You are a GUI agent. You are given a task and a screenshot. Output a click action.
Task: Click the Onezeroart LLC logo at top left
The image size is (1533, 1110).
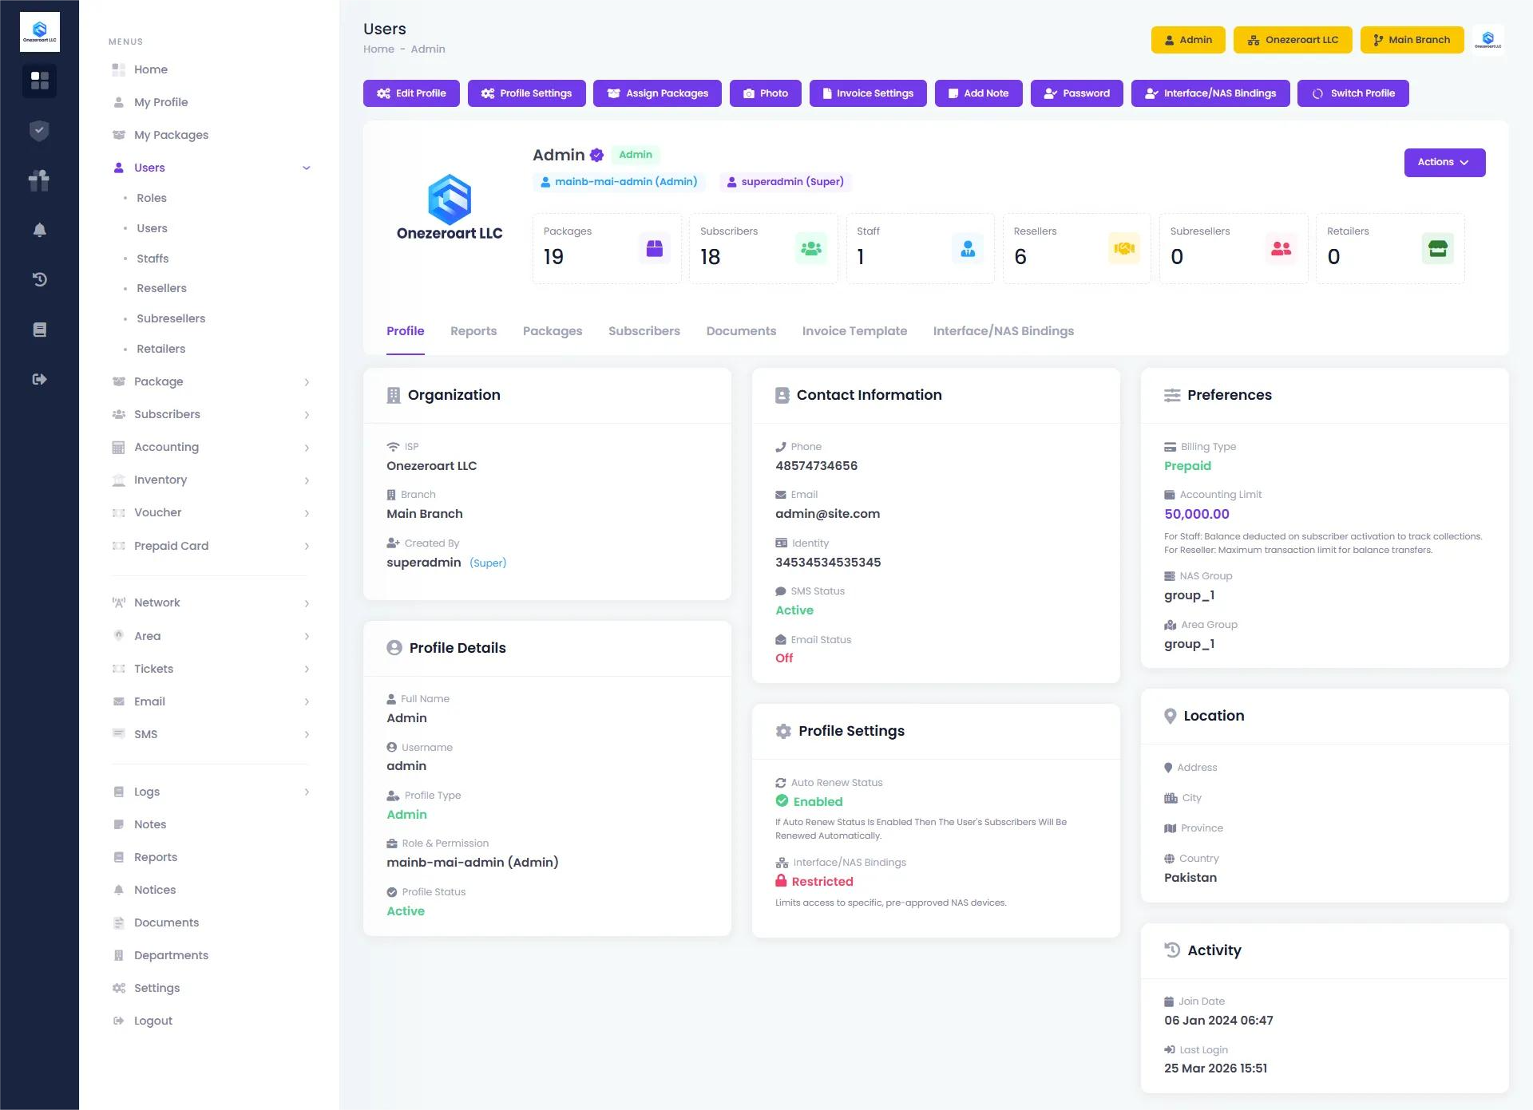pos(39,31)
